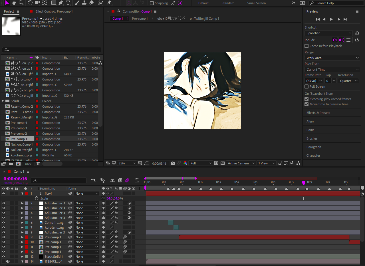Open the Character panel
This screenshot has height=266, width=365.
(x=313, y=156)
